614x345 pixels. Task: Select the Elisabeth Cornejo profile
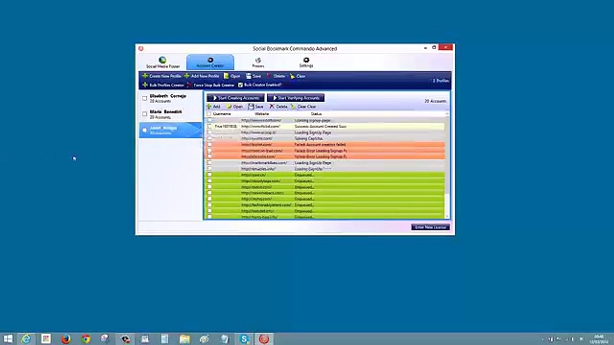pyautogui.click(x=170, y=98)
